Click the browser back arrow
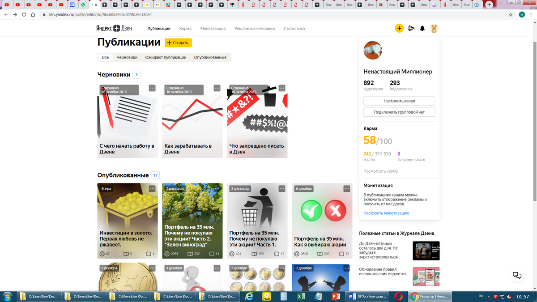The width and height of the screenshot is (537, 302). 5,14
